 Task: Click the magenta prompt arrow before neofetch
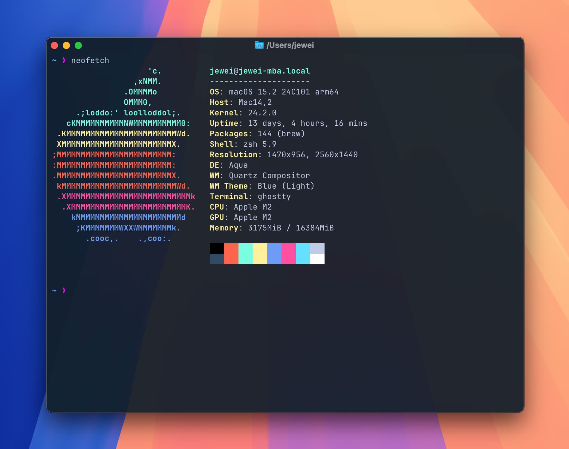[64, 60]
